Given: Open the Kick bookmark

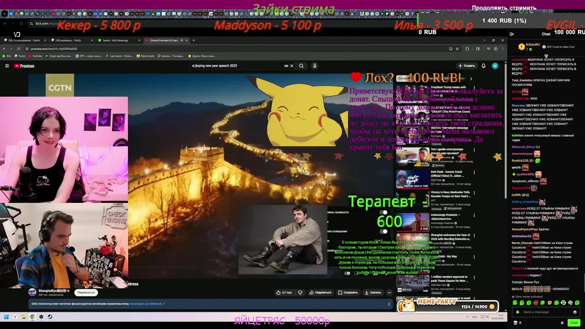Looking at the screenshot, I should point(7,56).
